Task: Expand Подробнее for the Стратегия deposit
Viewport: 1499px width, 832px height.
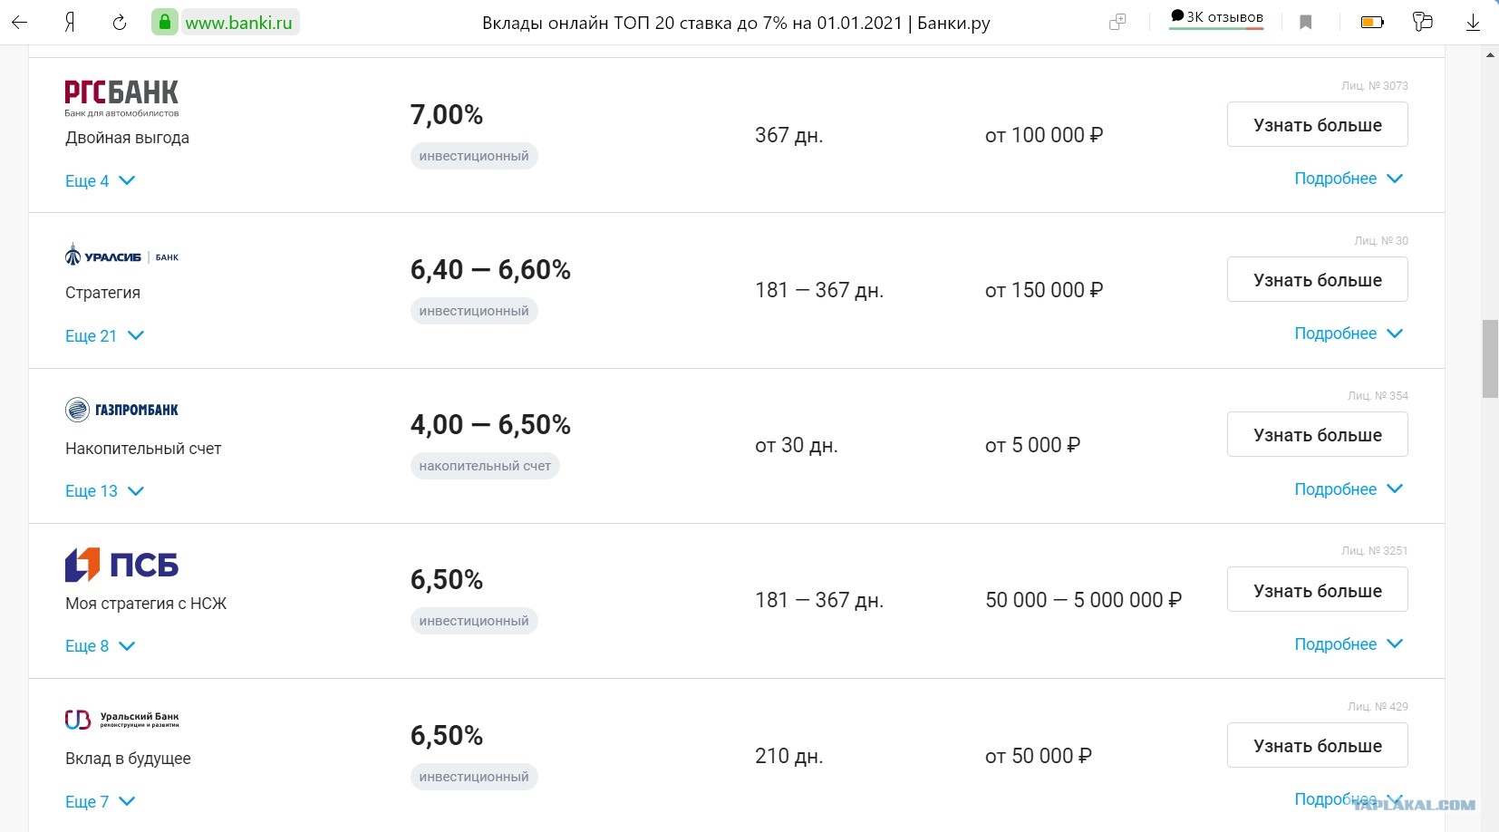Action: pyautogui.click(x=1349, y=333)
